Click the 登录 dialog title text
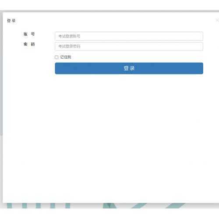This screenshot has height=219, width=219. pyautogui.click(x=11, y=21)
